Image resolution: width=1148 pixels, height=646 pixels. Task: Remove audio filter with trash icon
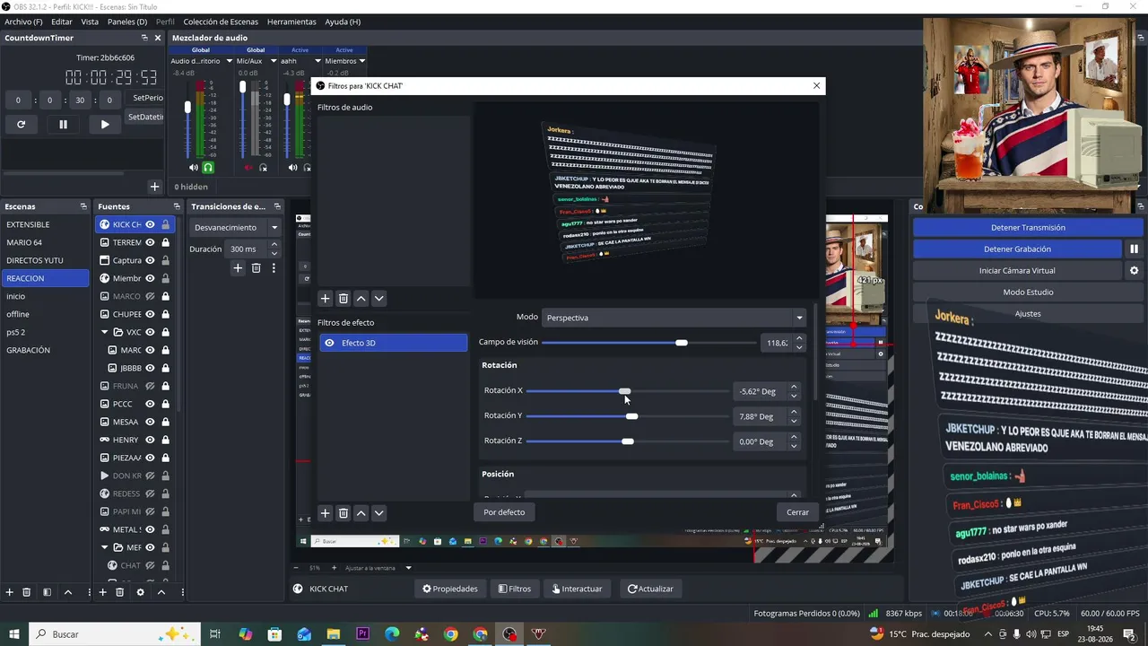pos(343,299)
